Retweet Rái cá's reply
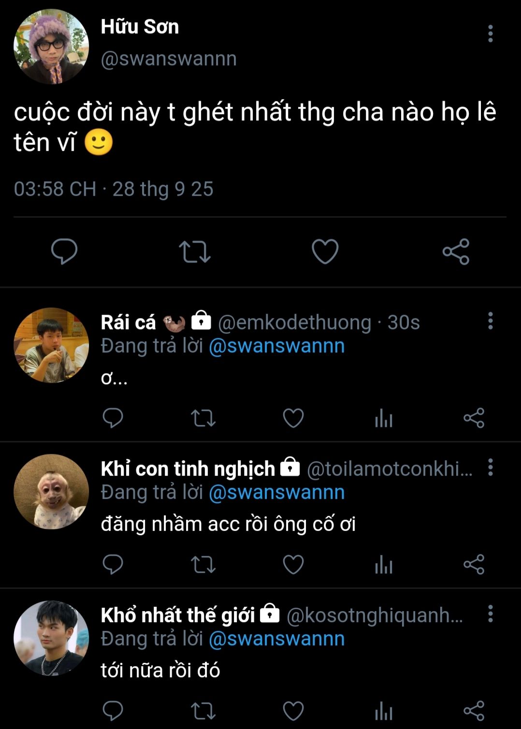Screen dimensions: 521x729 (203, 419)
